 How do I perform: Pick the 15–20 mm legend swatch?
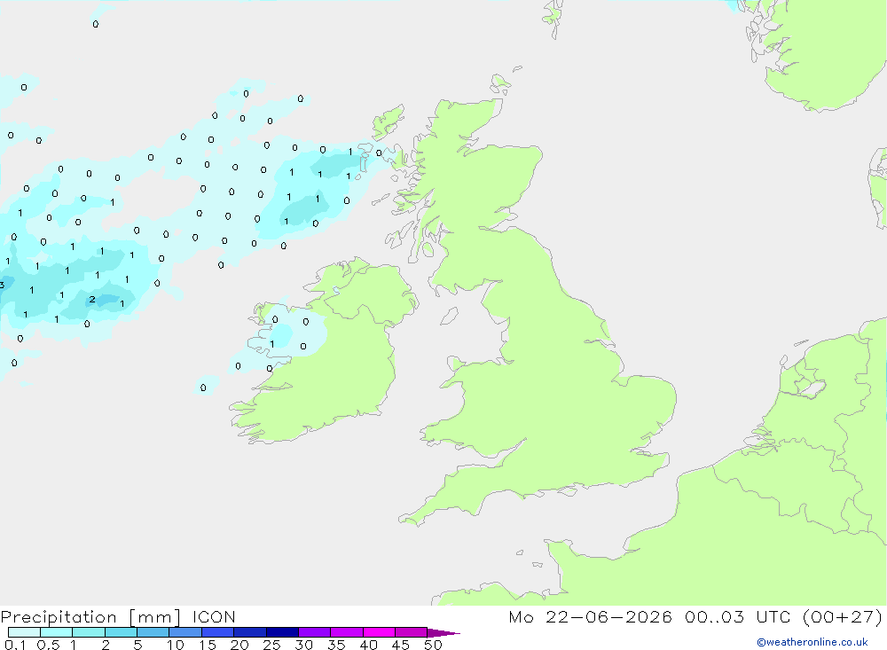217,632
